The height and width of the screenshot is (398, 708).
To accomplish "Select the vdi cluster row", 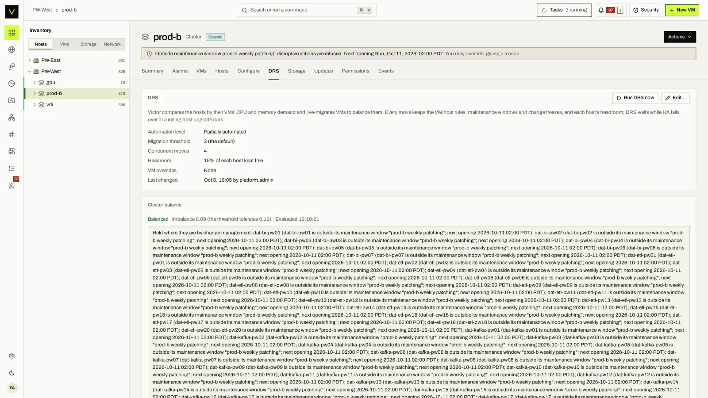I will [77, 105].
